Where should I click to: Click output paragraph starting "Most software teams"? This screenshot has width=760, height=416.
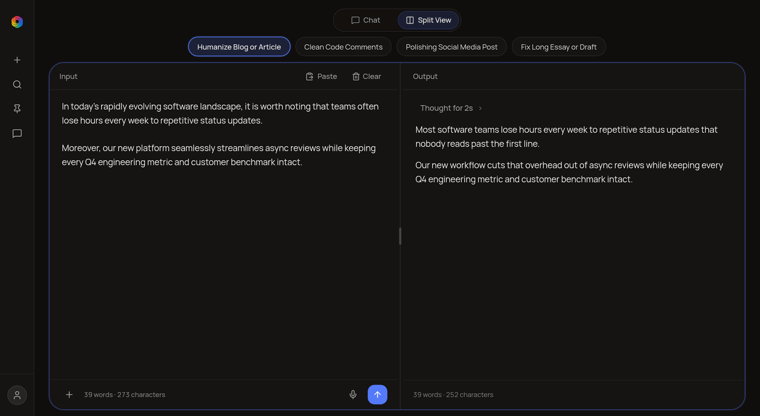[x=567, y=137]
